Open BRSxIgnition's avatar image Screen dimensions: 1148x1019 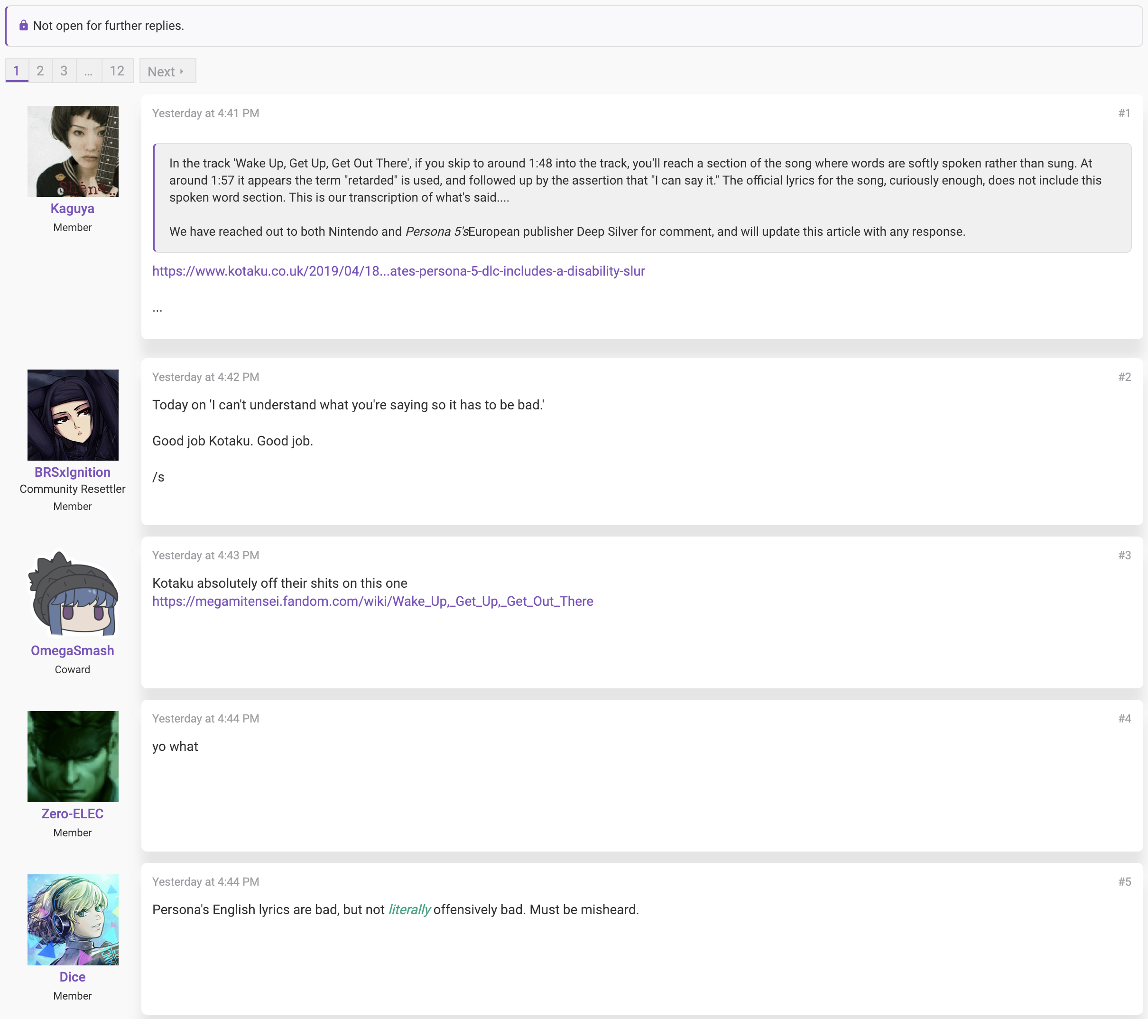tap(73, 415)
